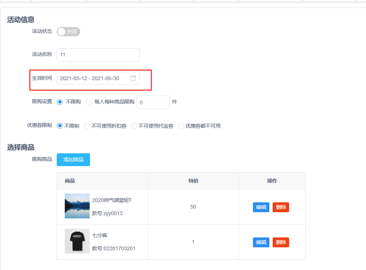Viewport: 366px width, 270px height.
Task: Click 删除 for 七分裤 row
Action: click(281, 242)
